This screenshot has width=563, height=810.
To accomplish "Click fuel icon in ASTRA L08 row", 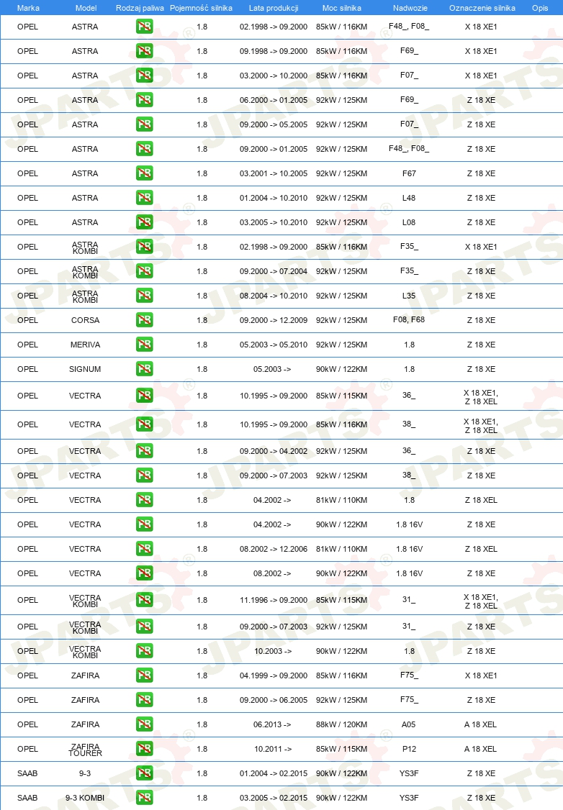I will [x=144, y=222].
